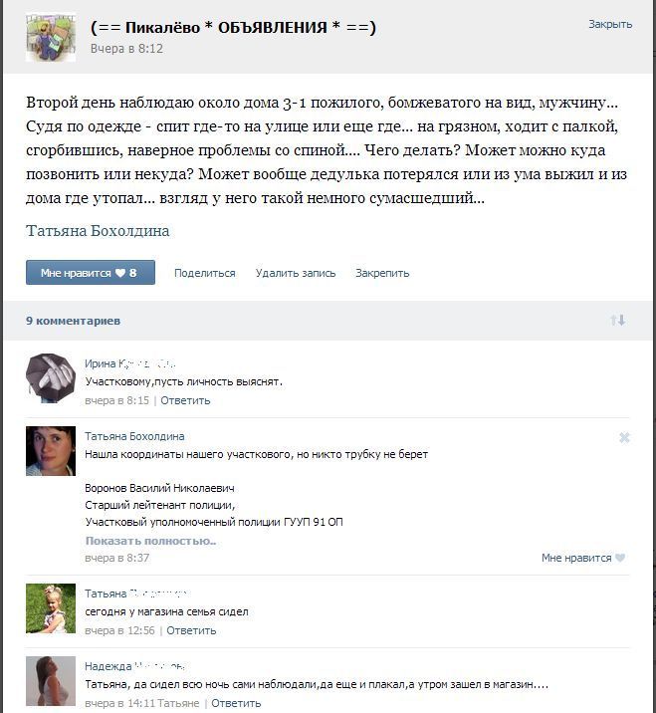Open post author Татьяна Бохолдина signature link
The width and height of the screenshot is (656, 713).
[98, 231]
